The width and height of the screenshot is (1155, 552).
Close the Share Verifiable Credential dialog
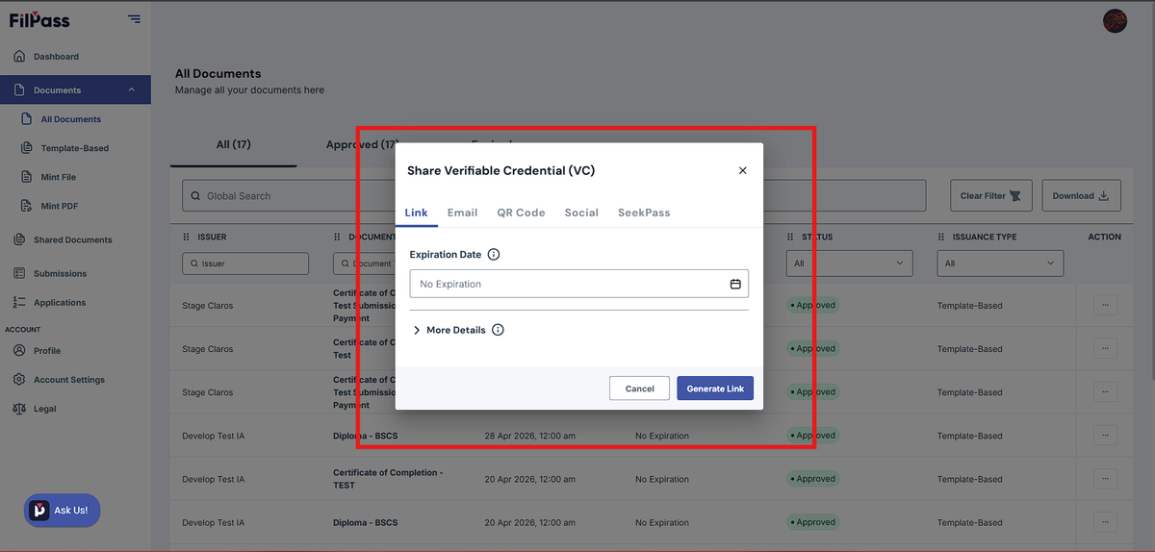pos(742,170)
